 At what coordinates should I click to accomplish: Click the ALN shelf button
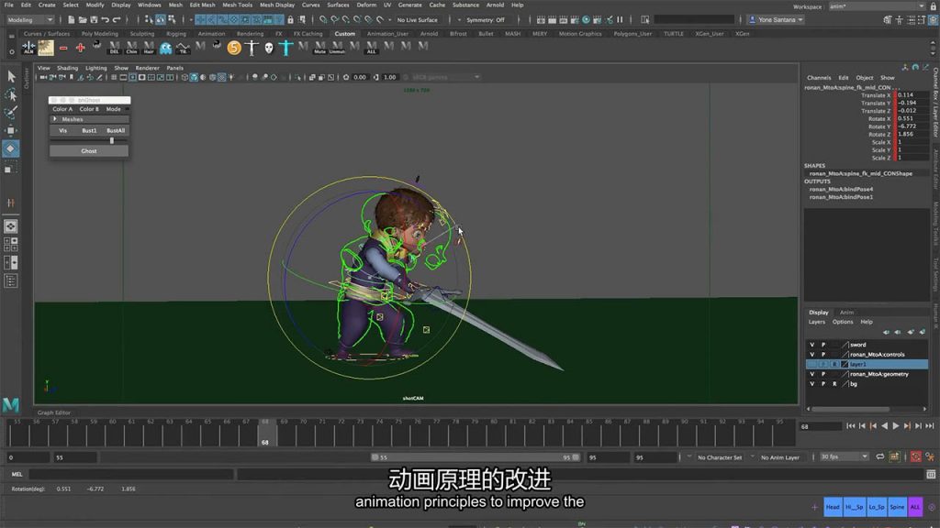click(x=28, y=48)
